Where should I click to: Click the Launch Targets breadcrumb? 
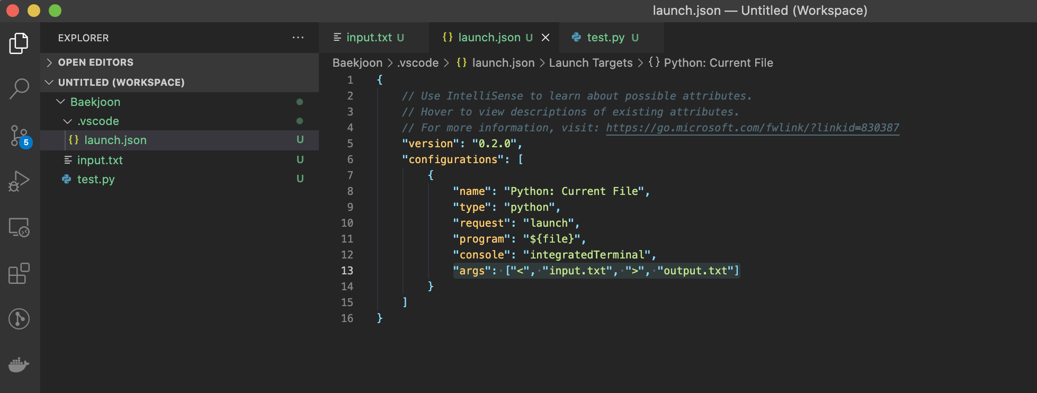[x=591, y=62]
